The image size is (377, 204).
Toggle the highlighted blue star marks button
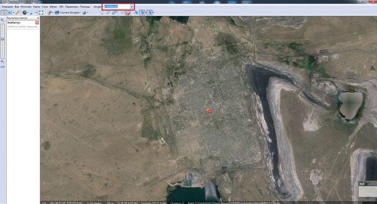point(142,13)
